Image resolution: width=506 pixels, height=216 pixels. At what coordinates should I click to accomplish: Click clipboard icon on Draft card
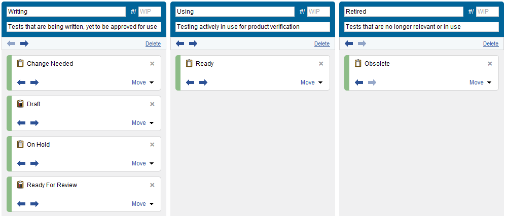pos(20,104)
